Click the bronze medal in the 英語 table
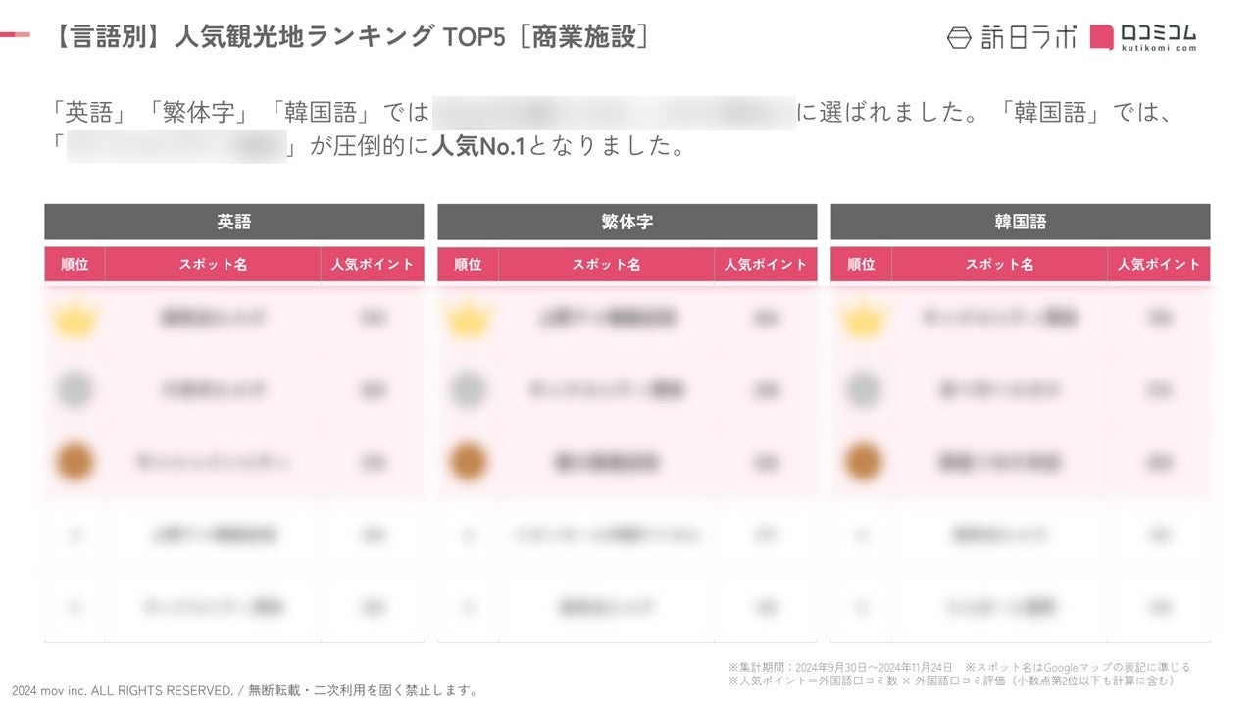Viewport: 1255px width, 706px height. pyautogui.click(x=75, y=462)
